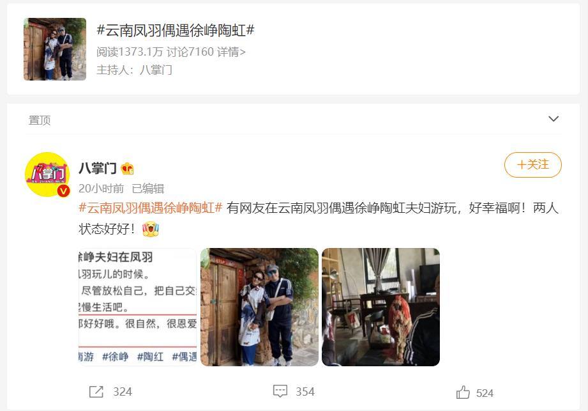
Task: Click the 20小时前 timestamp
Action: click(102, 189)
